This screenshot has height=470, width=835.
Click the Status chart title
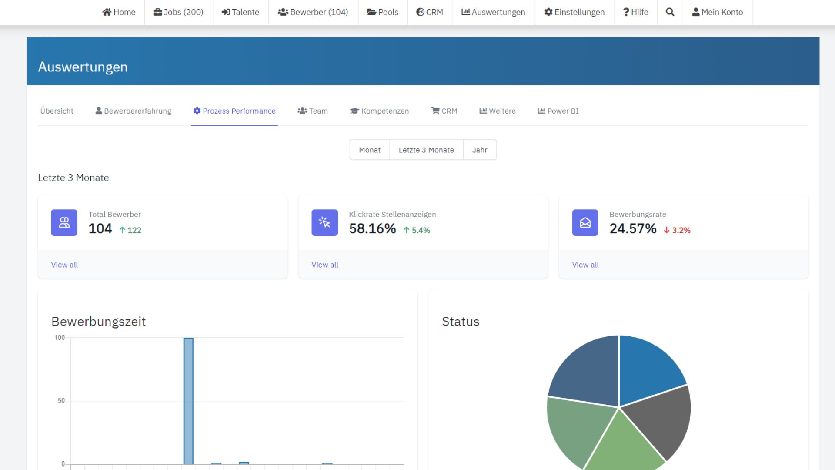461,322
